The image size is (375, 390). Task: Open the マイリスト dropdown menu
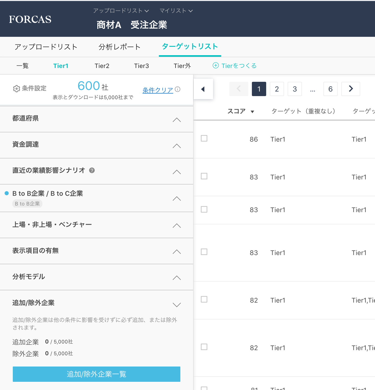[x=176, y=11]
